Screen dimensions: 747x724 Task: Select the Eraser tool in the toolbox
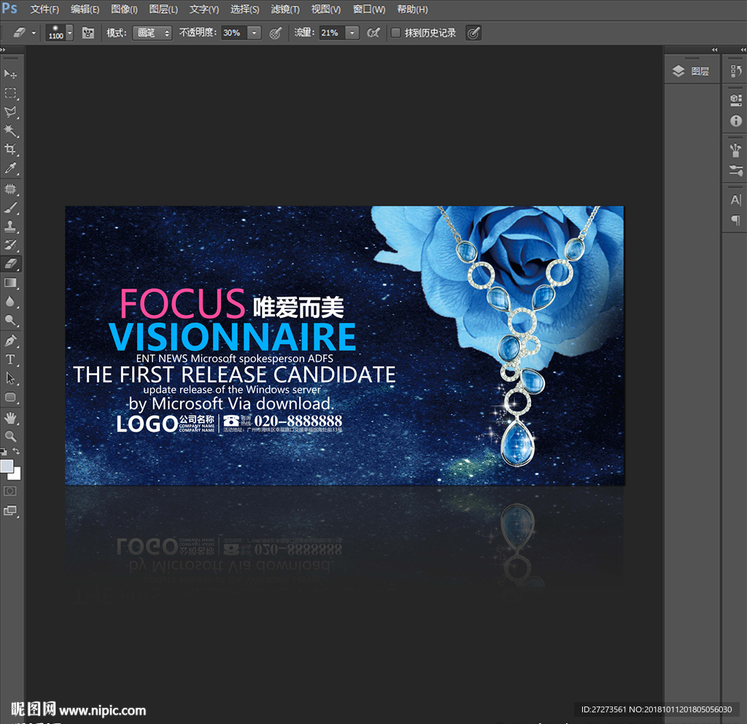click(10, 264)
